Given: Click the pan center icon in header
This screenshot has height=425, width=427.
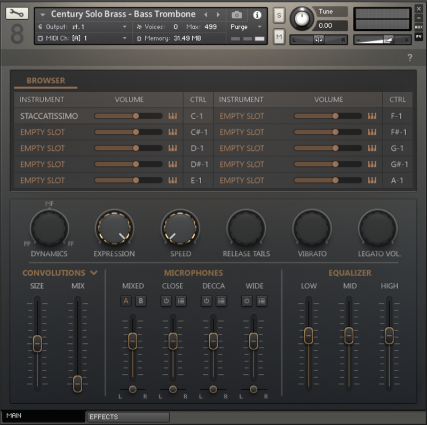Looking at the screenshot, I should pos(318,40).
